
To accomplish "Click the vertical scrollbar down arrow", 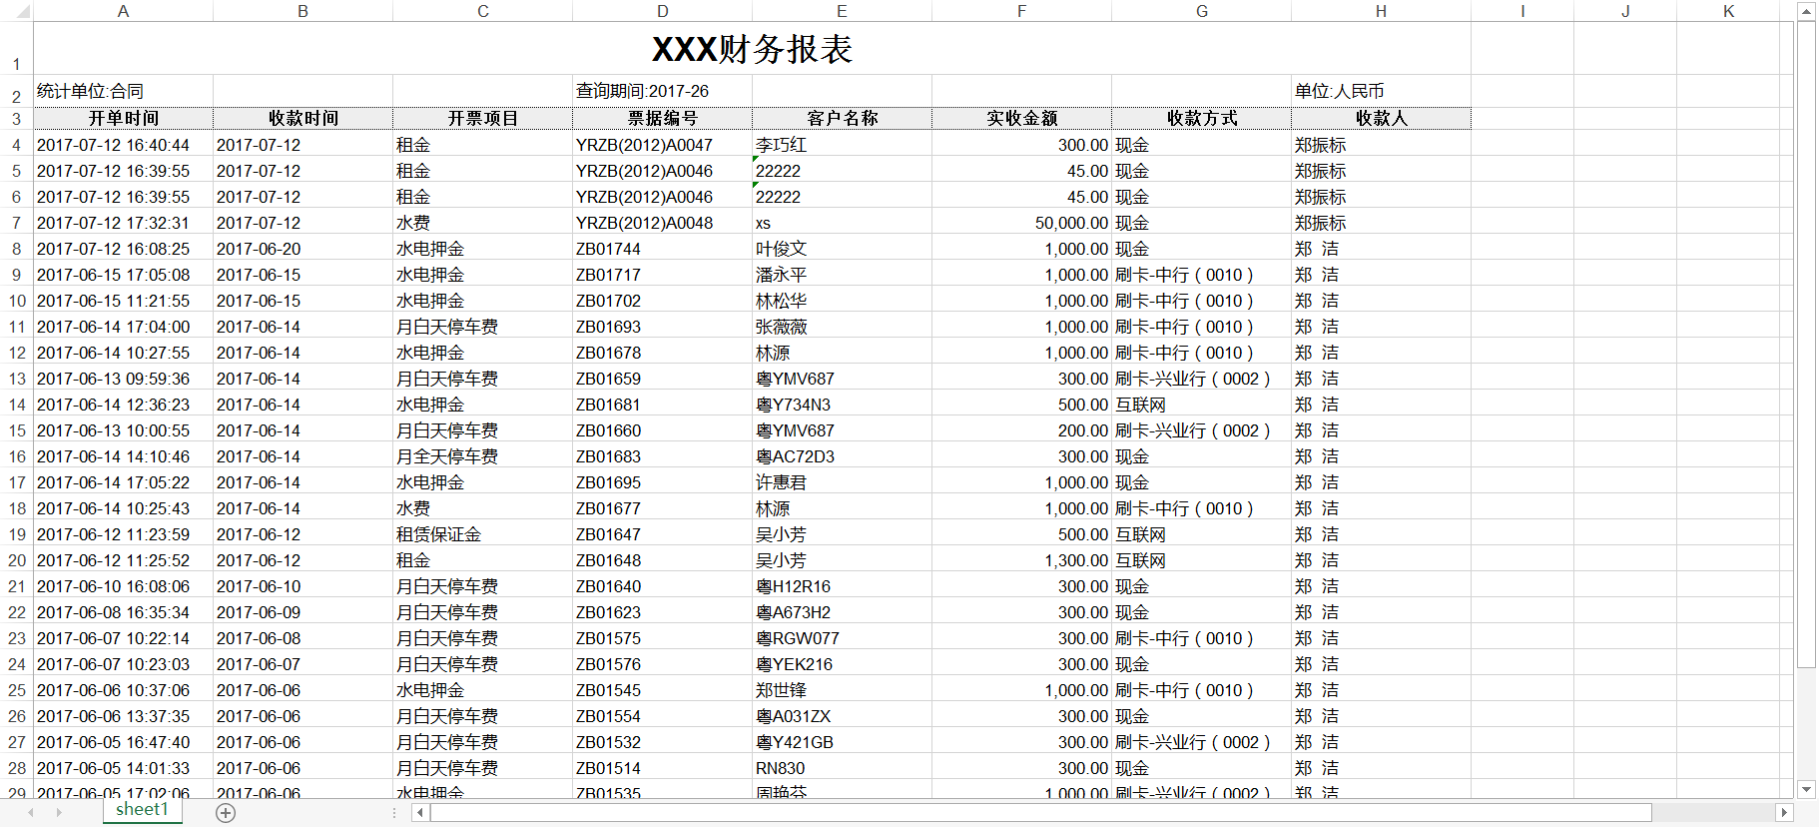I will (x=1806, y=789).
